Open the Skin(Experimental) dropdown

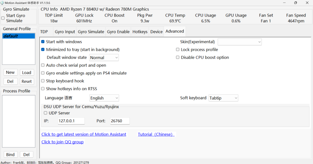coord(239,42)
